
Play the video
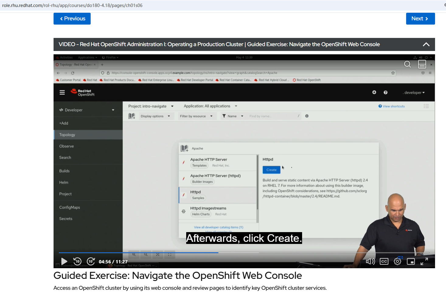click(64, 261)
